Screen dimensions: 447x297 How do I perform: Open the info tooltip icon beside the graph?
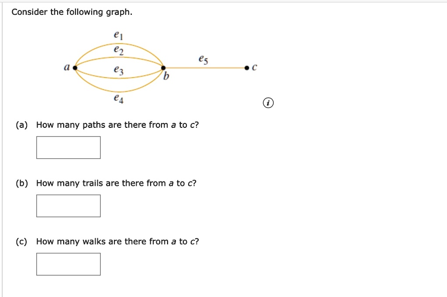pyautogui.click(x=268, y=103)
